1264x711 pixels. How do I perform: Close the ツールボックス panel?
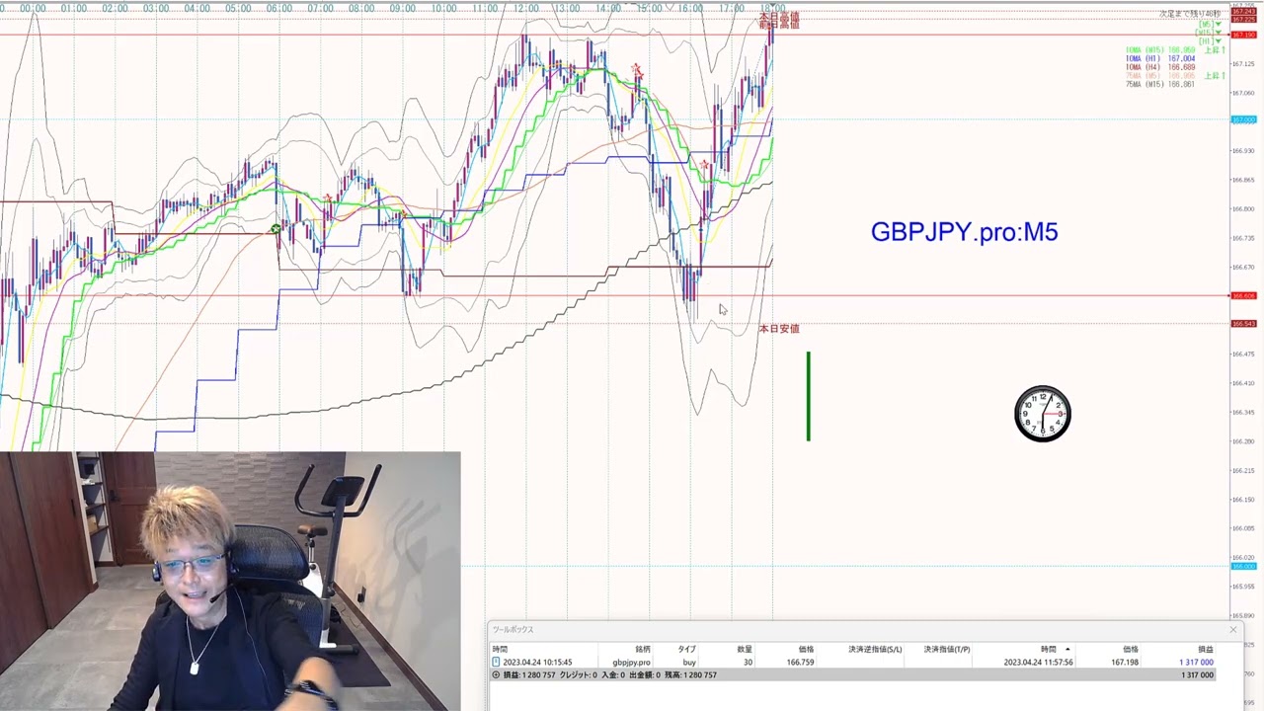(1232, 630)
